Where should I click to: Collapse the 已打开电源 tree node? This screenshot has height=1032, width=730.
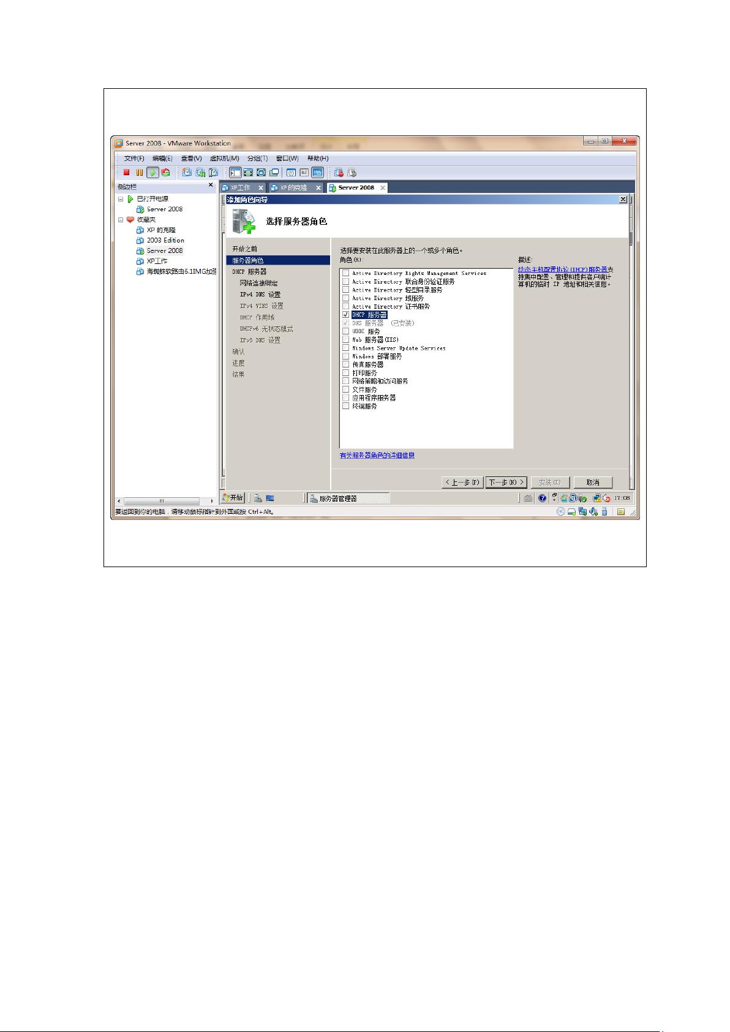pyautogui.click(x=121, y=199)
